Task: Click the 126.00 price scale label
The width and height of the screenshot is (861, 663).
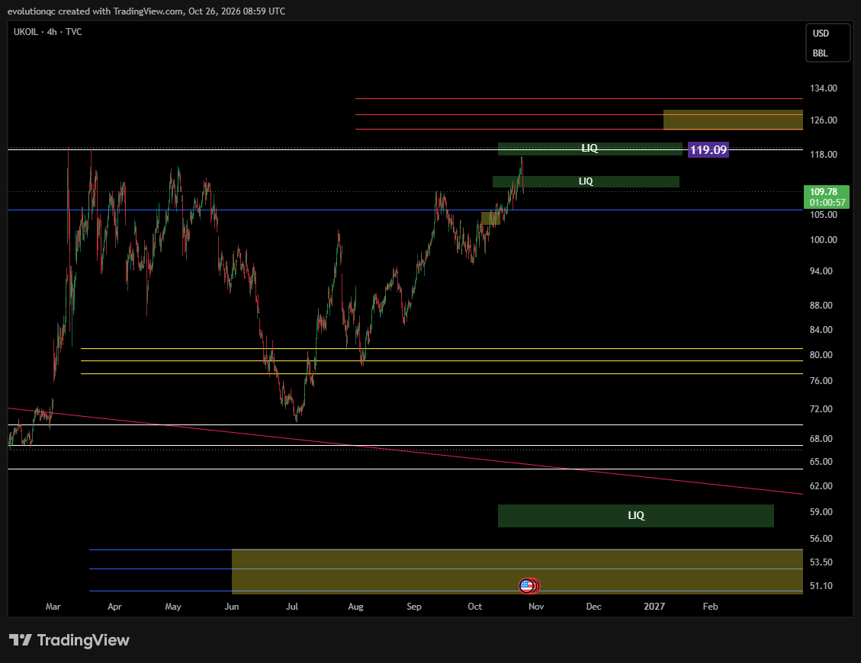Action: click(x=823, y=120)
